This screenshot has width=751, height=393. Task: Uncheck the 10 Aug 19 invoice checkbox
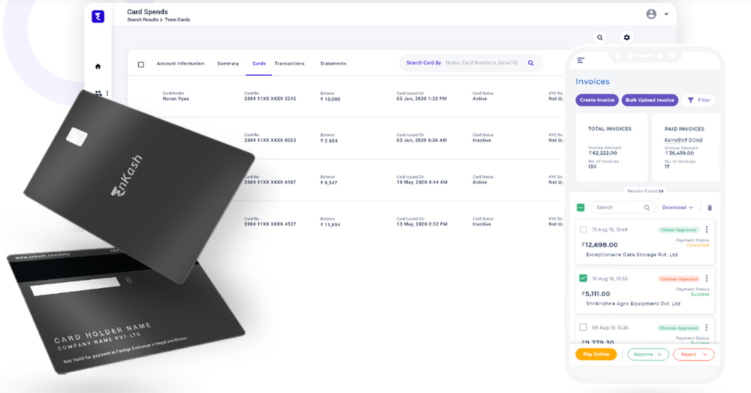point(583,278)
